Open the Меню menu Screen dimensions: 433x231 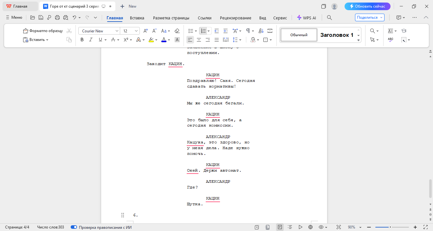[14, 17]
